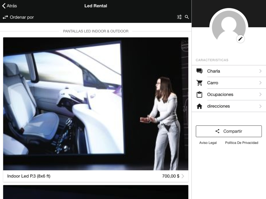Tap the filter sliders icon
This screenshot has height=199, width=266.
tap(180, 17)
